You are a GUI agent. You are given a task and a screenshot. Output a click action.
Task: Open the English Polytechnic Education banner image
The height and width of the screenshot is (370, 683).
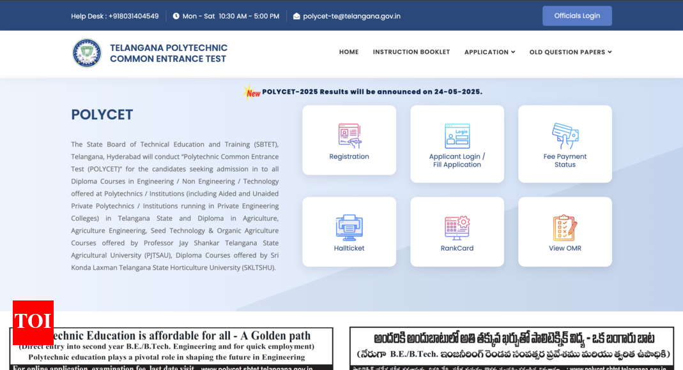pos(171,349)
